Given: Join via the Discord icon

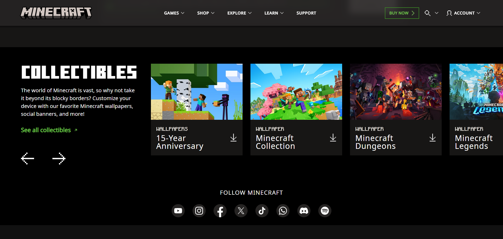Looking at the screenshot, I should tap(304, 211).
